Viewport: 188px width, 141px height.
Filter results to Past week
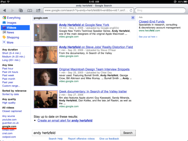click(8, 76)
